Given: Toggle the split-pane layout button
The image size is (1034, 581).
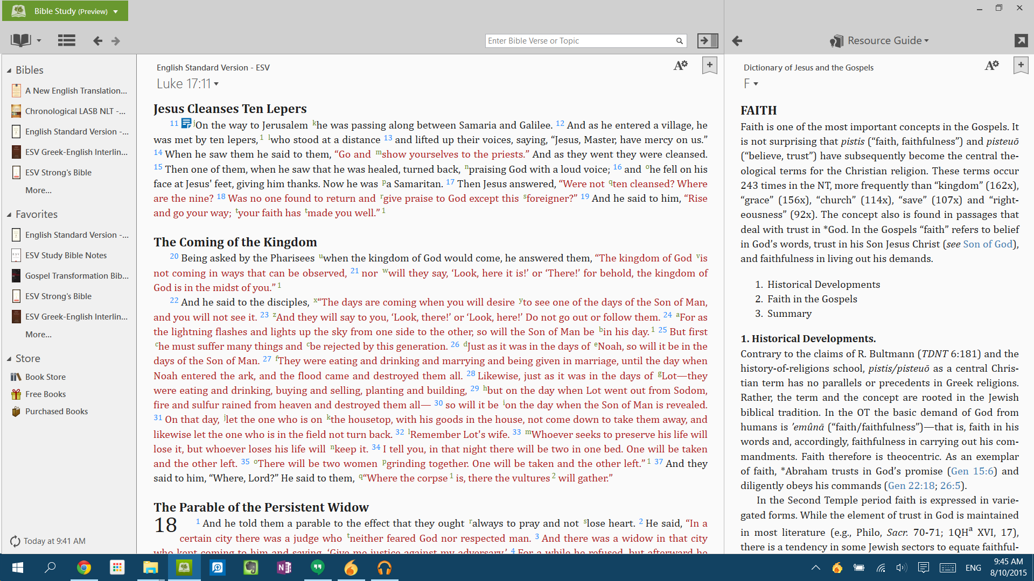Looking at the screenshot, I should click(x=708, y=40).
